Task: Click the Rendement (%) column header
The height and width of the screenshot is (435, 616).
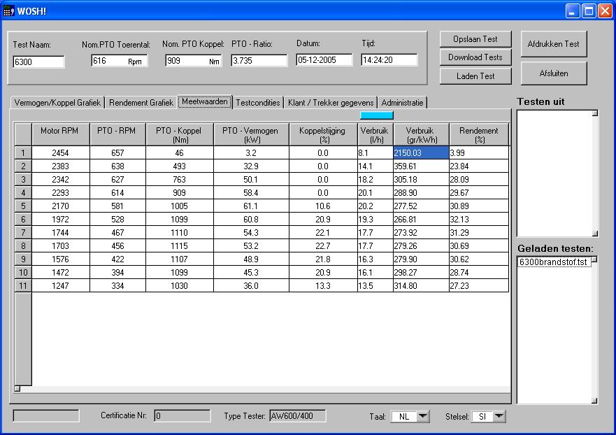Action: point(479,135)
